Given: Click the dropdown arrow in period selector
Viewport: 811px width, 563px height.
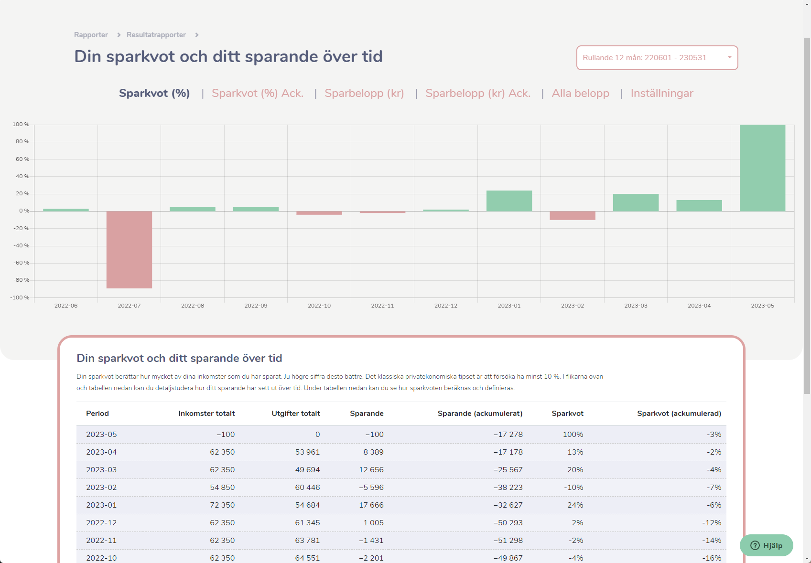Looking at the screenshot, I should pyautogui.click(x=730, y=57).
